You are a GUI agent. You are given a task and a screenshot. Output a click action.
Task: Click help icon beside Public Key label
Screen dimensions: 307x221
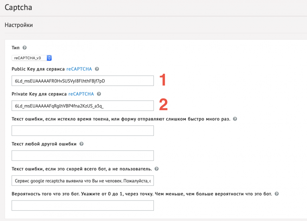tap(97, 69)
